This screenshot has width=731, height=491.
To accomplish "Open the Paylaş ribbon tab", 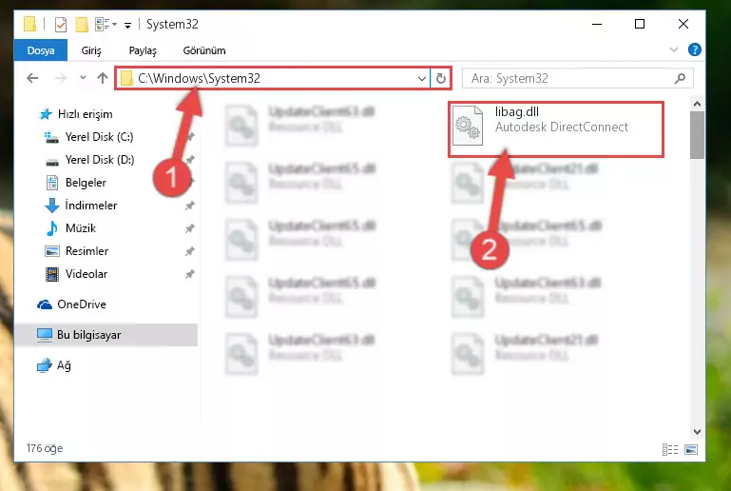I will 143,49.
